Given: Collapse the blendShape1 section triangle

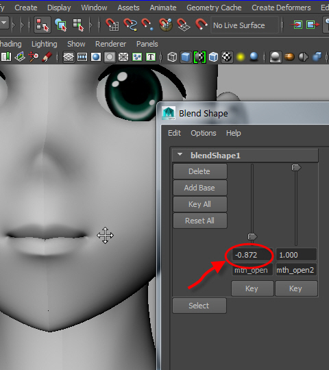Looking at the screenshot, I should pos(180,155).
